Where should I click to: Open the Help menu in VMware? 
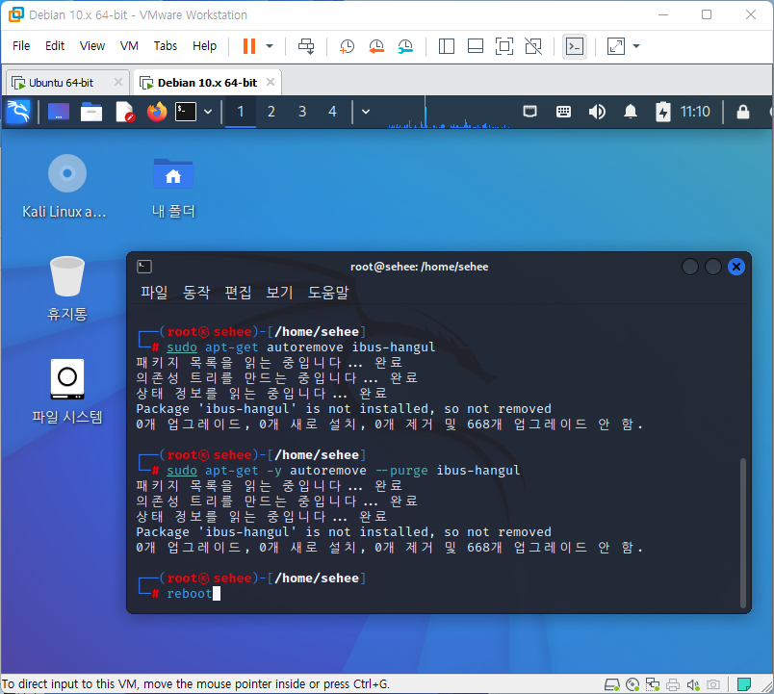[x=204, y=46]
